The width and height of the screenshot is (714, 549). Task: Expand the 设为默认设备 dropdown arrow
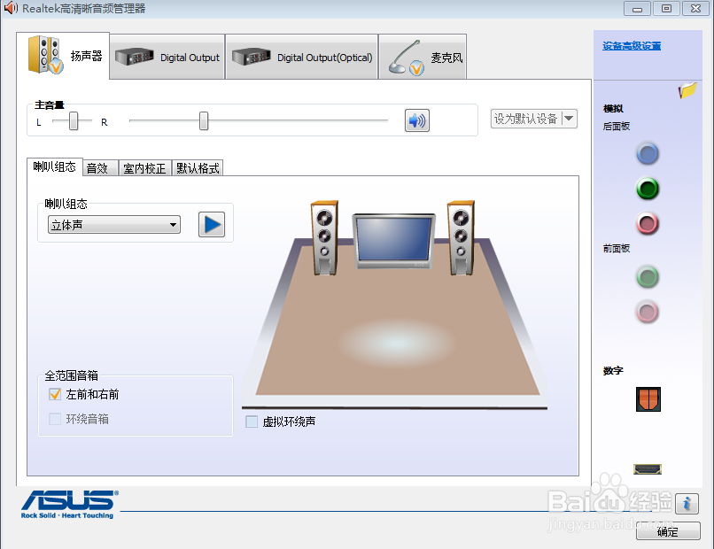(570, 119)
